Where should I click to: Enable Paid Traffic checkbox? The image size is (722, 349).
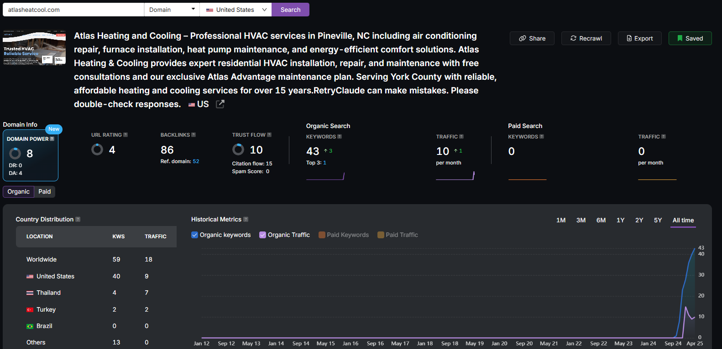point(381,235)
